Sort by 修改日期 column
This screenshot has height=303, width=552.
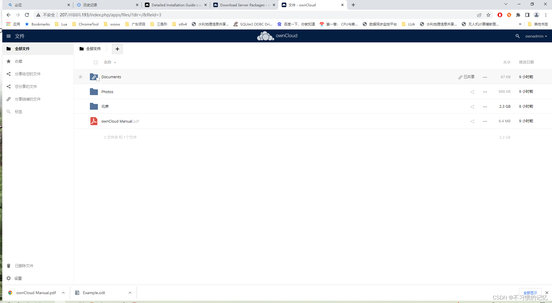[x=526, y=62]
